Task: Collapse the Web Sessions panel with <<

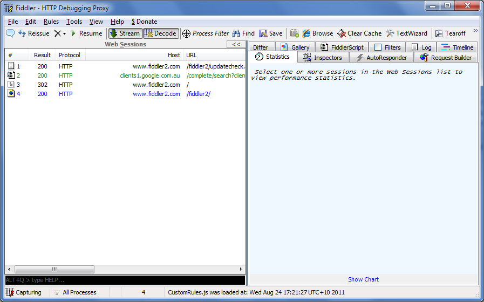Action: 236,44
